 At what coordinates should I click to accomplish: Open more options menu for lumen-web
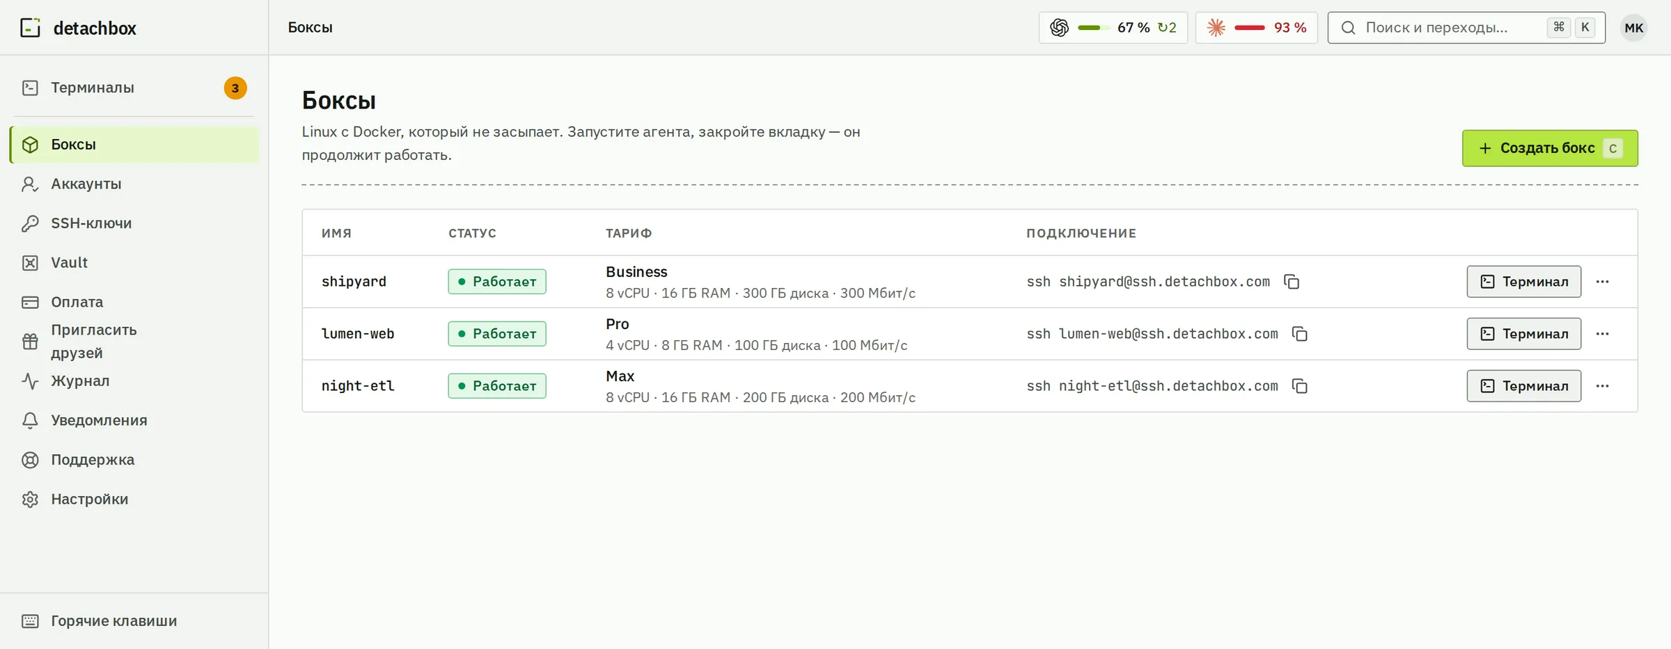(1602, 334)
